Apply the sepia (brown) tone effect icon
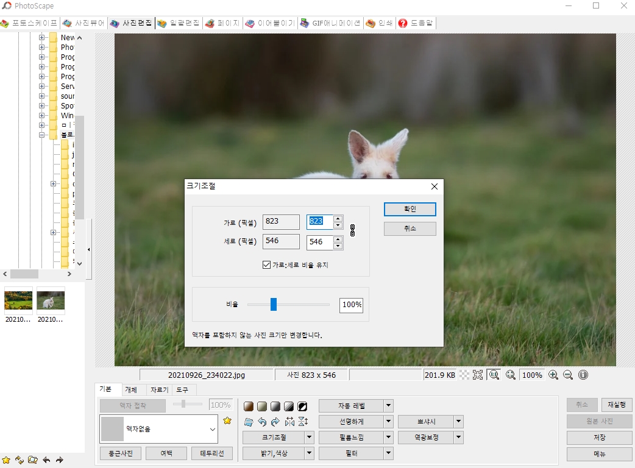The image size is (635, 468). point(249,406)
